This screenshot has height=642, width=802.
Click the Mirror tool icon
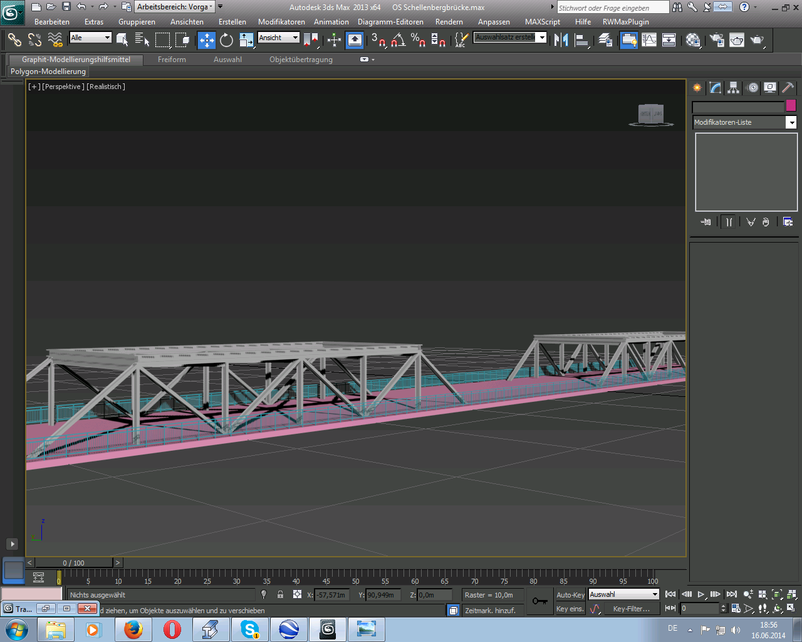(x=561, y=40)
